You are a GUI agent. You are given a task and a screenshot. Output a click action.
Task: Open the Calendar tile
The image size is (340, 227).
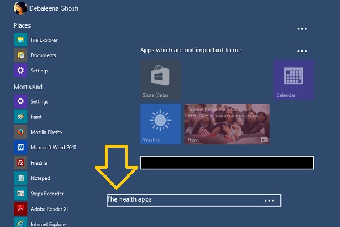(294, 80)
